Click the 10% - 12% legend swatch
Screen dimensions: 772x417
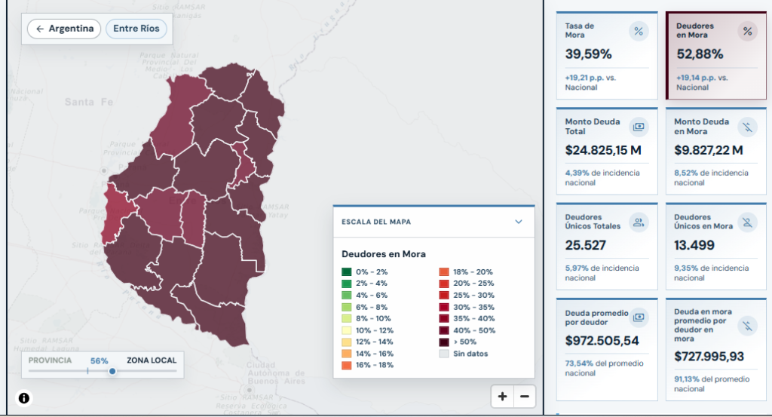tap(347, 330)
